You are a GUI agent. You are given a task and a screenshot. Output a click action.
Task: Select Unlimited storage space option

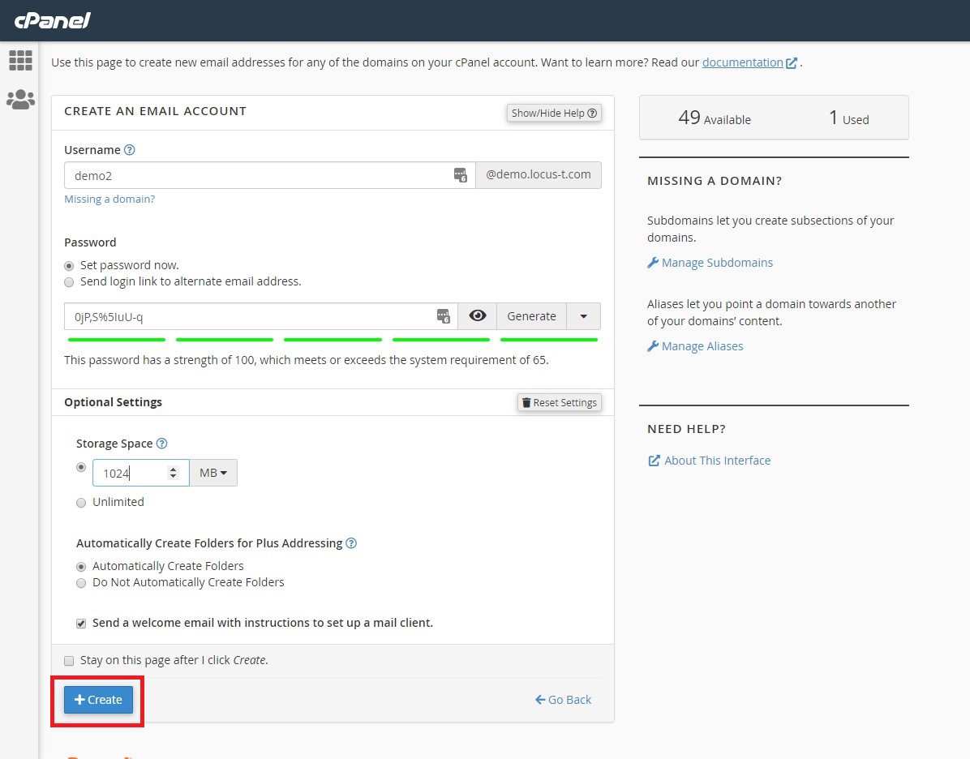(x=81, y=503)
